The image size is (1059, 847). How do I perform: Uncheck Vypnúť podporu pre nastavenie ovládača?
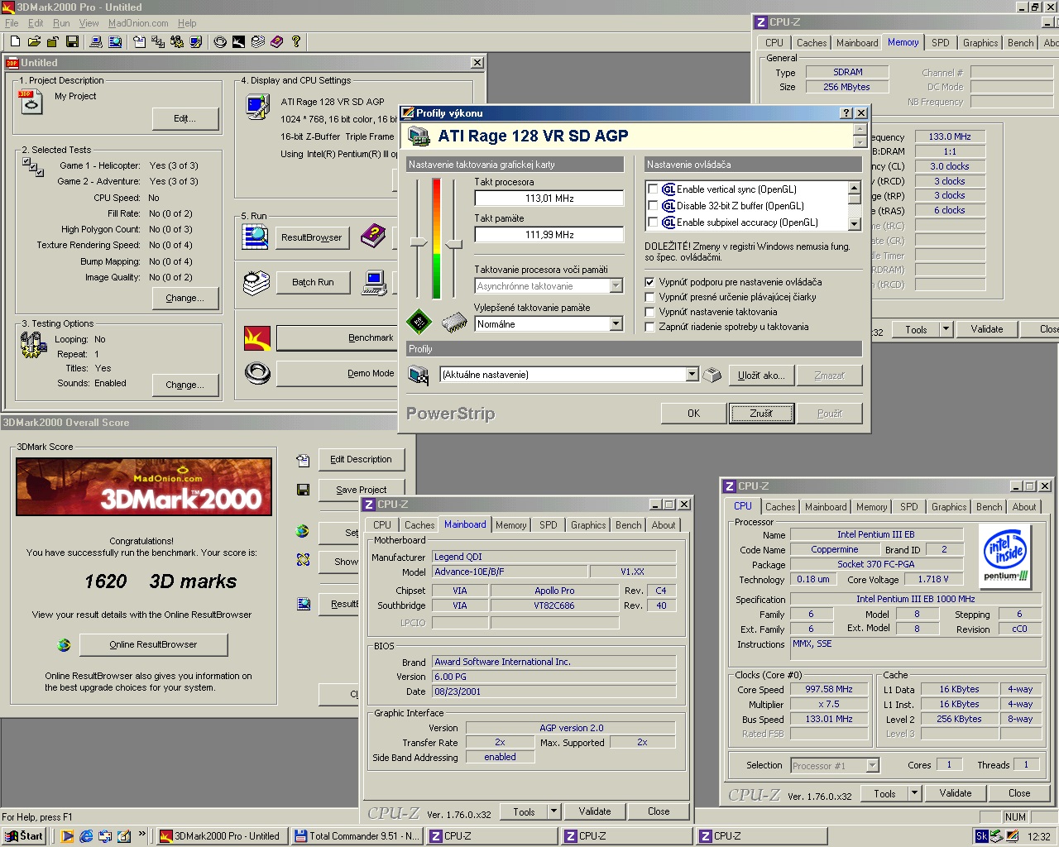point(650,282)
